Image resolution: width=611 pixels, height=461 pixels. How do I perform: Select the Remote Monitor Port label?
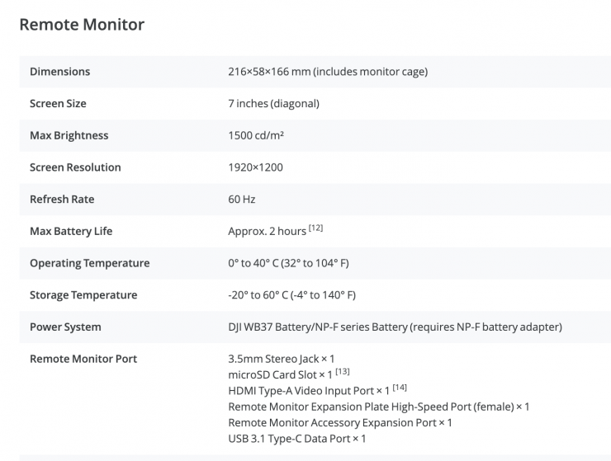83,359
